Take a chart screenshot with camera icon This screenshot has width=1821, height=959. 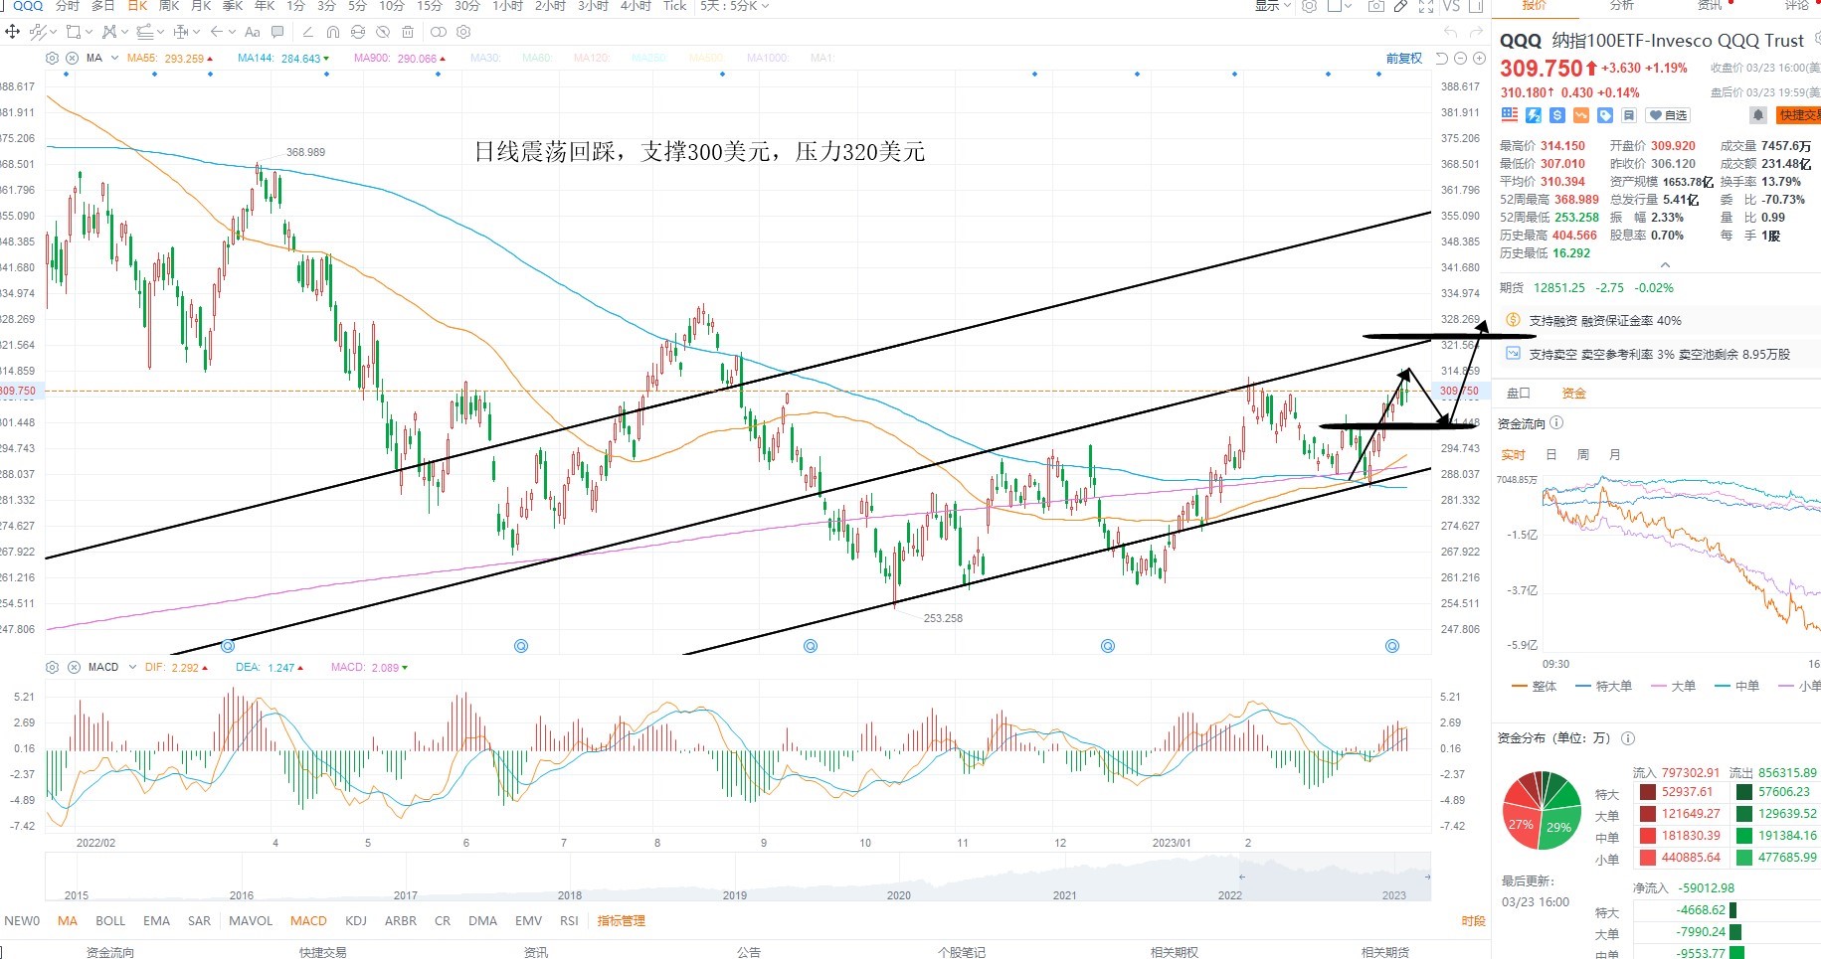[x=1376, y=6]
